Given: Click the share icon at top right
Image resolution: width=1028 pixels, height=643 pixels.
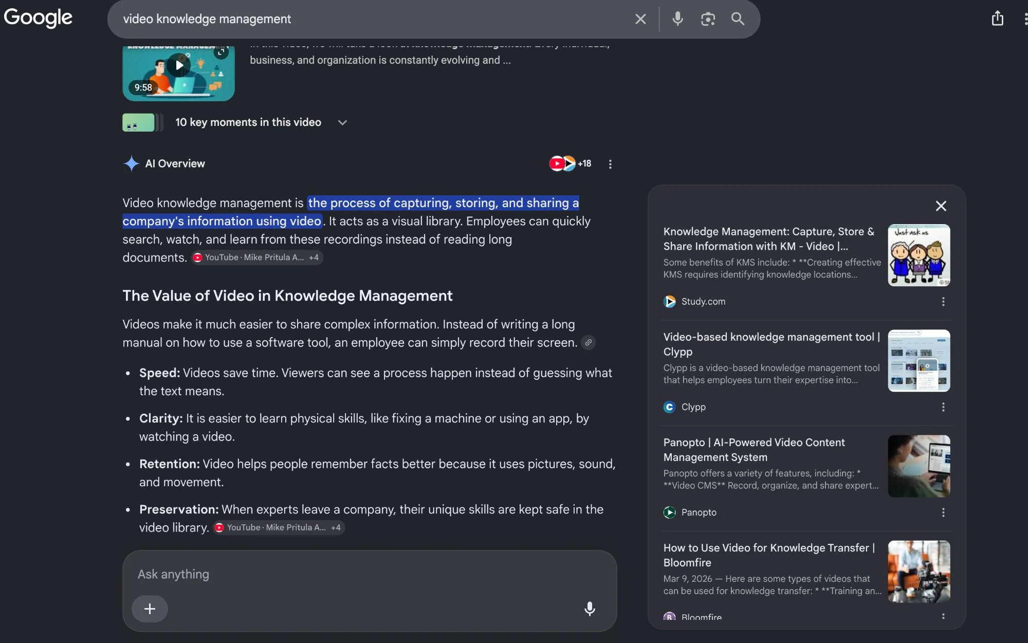Looking at the screenshot, I should click(997, 19).
